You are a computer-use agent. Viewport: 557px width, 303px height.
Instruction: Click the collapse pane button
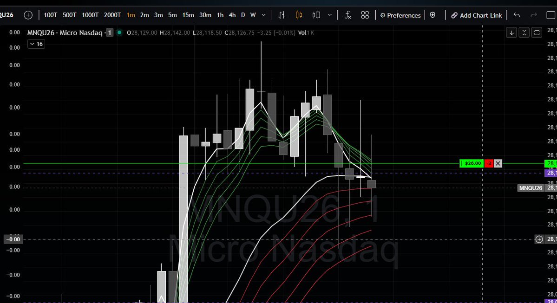[x=524, y=32]
